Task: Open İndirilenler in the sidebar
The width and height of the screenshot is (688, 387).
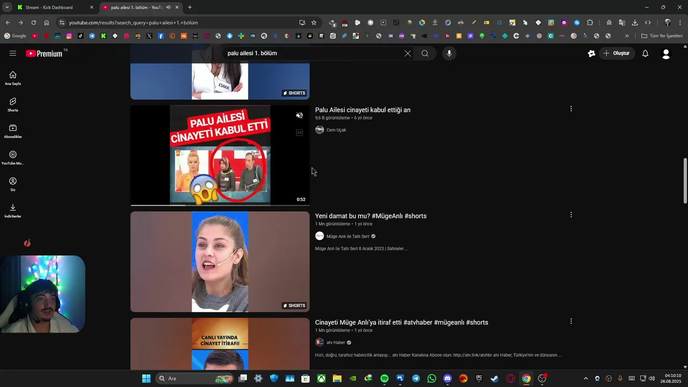Action: point(13,211)
